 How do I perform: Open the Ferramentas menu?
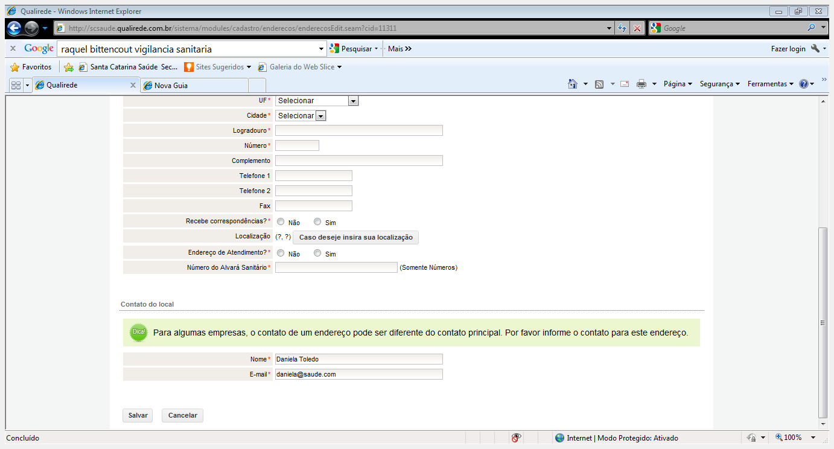[x=771, y=84]
